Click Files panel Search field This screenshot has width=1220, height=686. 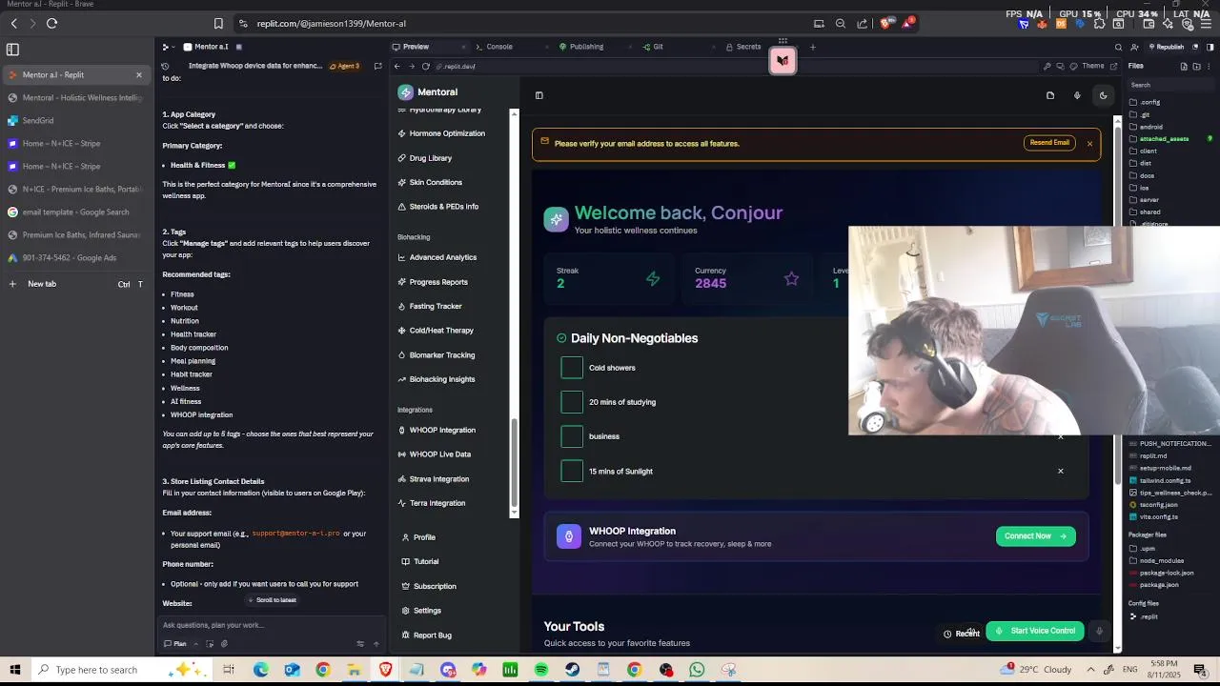1170,85
